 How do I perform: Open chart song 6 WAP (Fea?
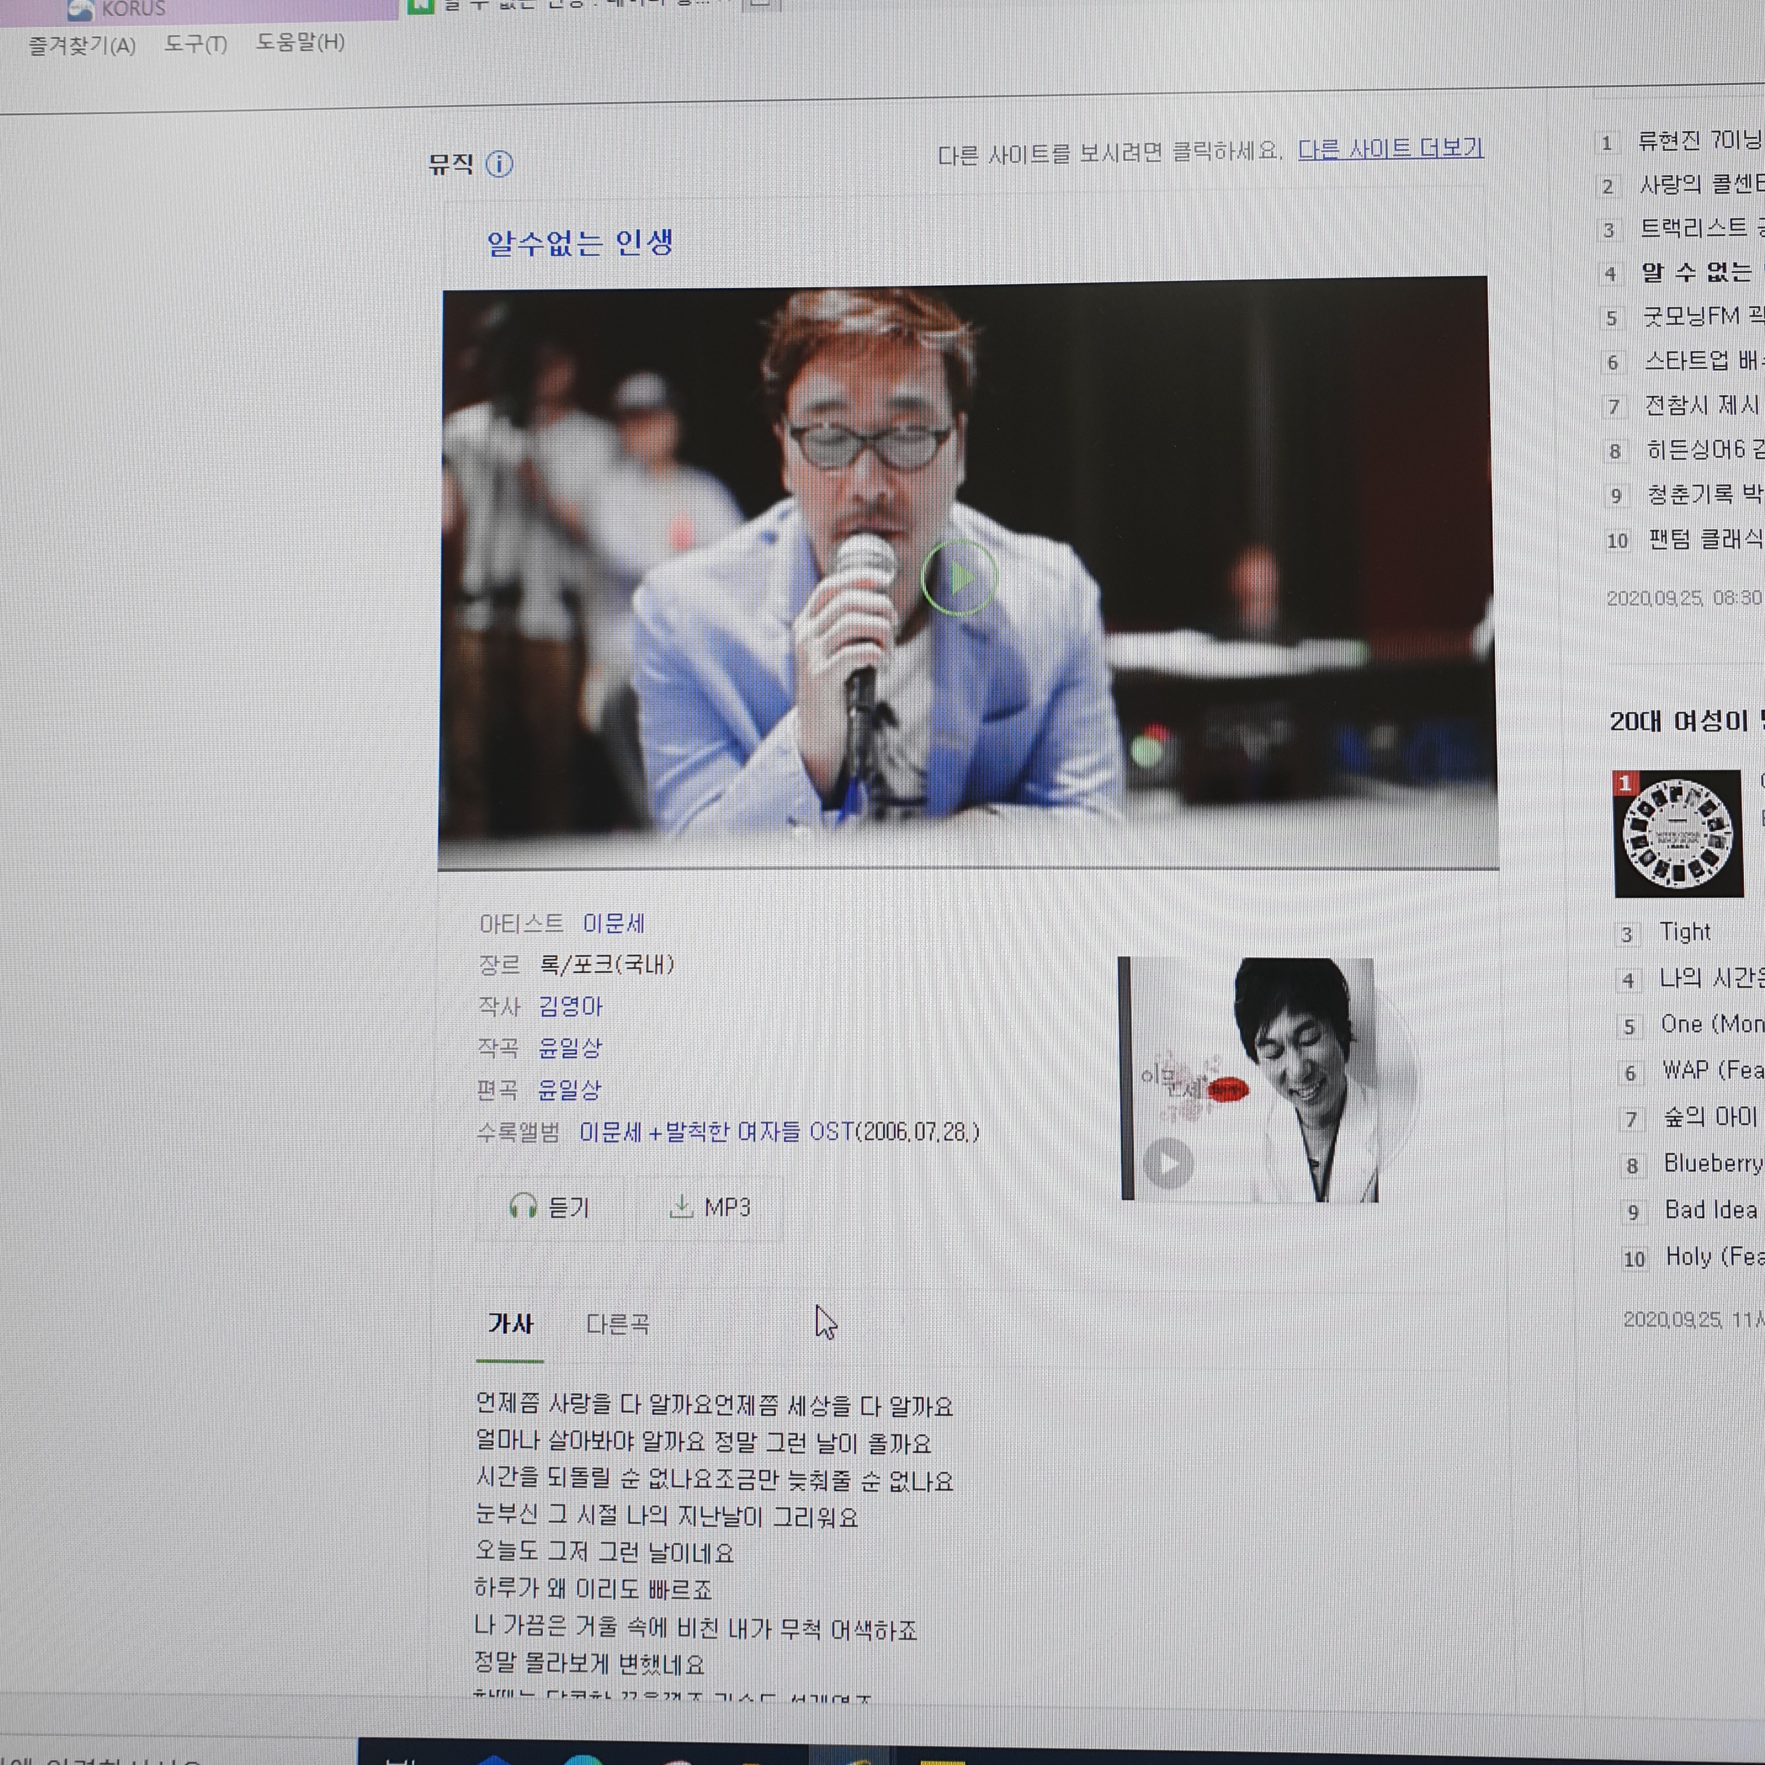click(x=1714, y=1070)
